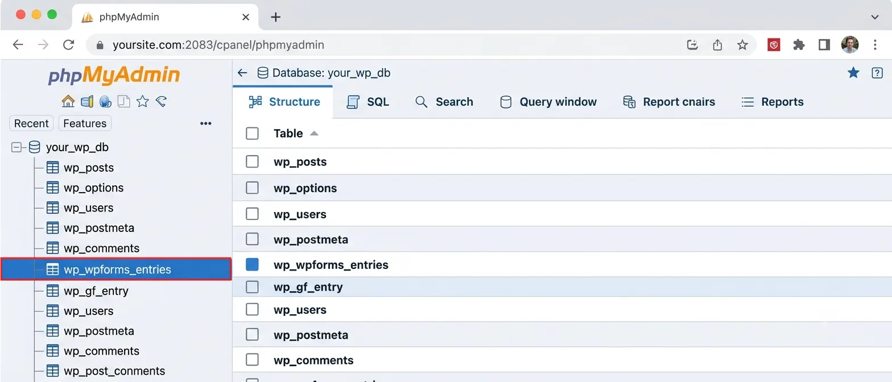This screenshot has width=892, height=382.
Task: Select wp_post_conments in the sidebar tree
Action: pyautogui.click(x=114, y=371)
